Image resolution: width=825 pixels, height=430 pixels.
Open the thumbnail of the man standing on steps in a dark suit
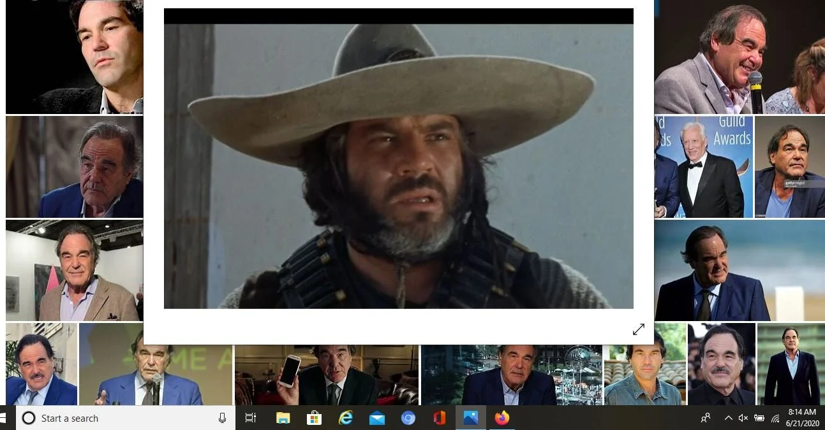[791, 364]
